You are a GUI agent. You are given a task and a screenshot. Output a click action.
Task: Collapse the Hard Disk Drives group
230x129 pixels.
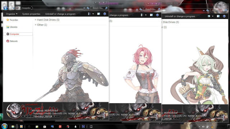click(36, 20)
